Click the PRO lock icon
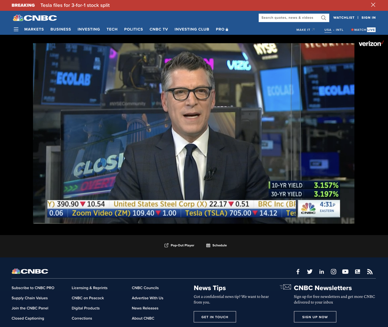The height and width of the screenshot is (327, 388). click(227, 29)
